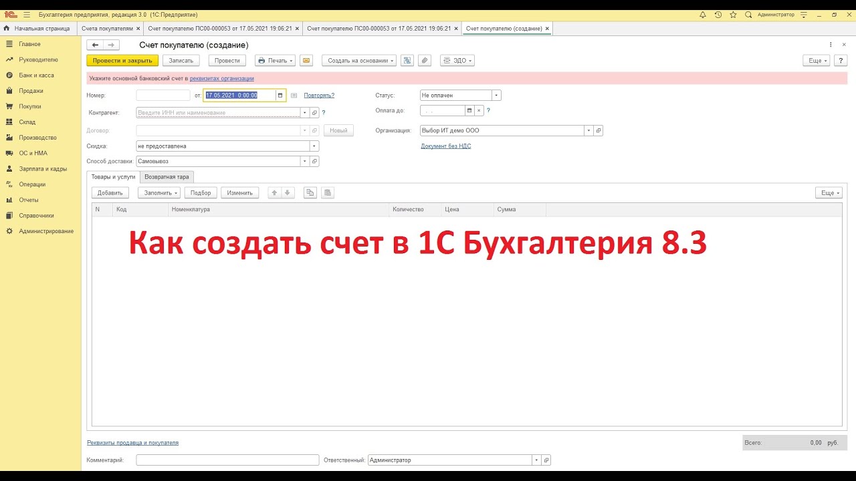Open related documents structure icon
Screen dimensions: 856x481
[x=407, y=60]
